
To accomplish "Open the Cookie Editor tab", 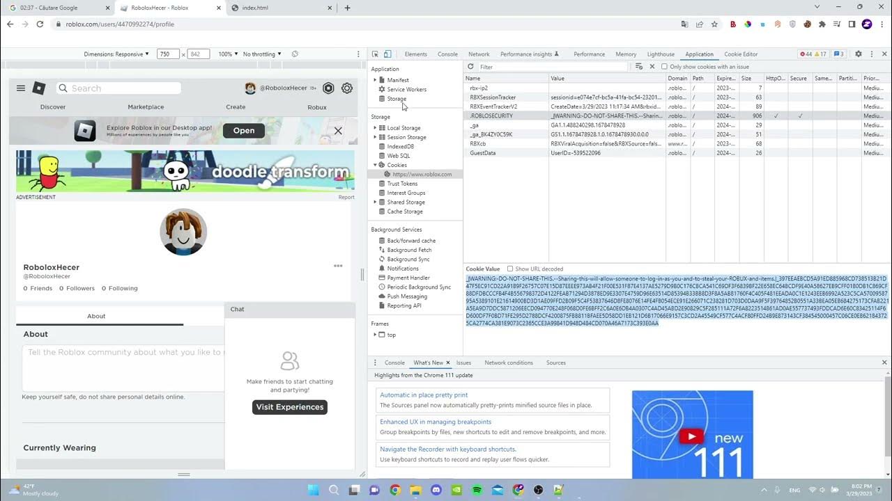I will tap(741, 54).
